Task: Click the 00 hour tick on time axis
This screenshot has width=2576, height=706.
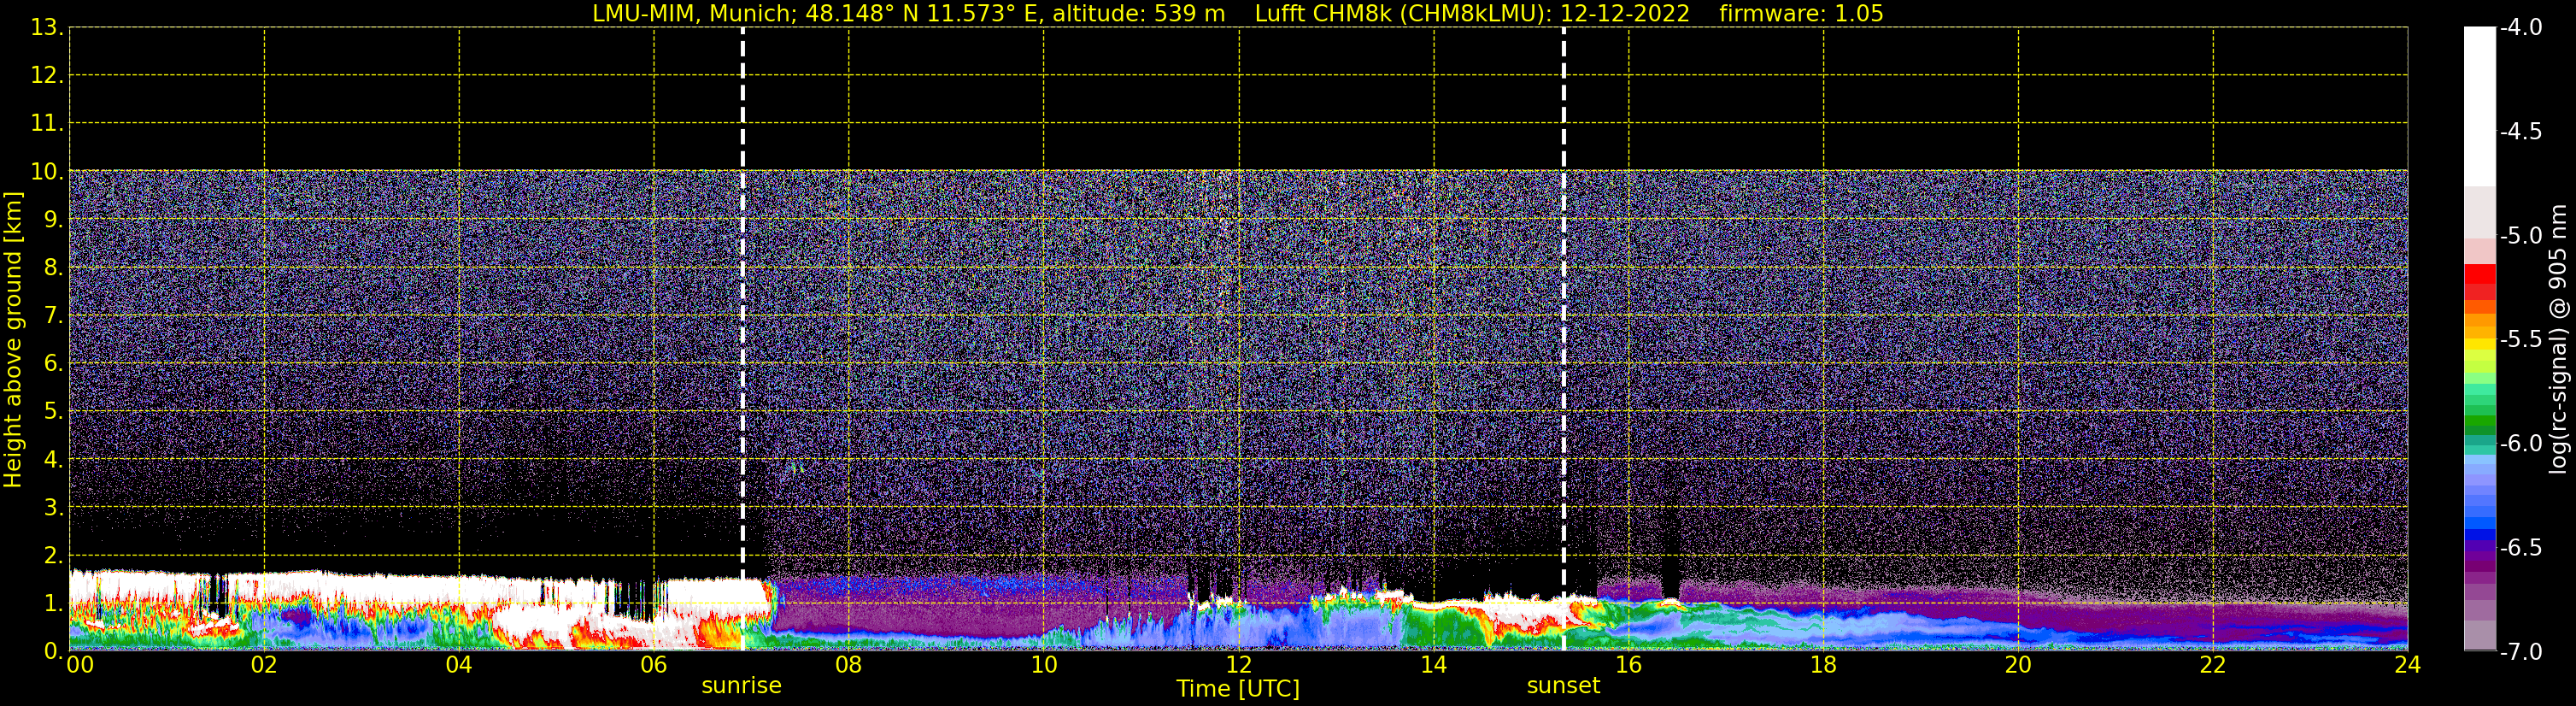Action: (x=79, y=665)
